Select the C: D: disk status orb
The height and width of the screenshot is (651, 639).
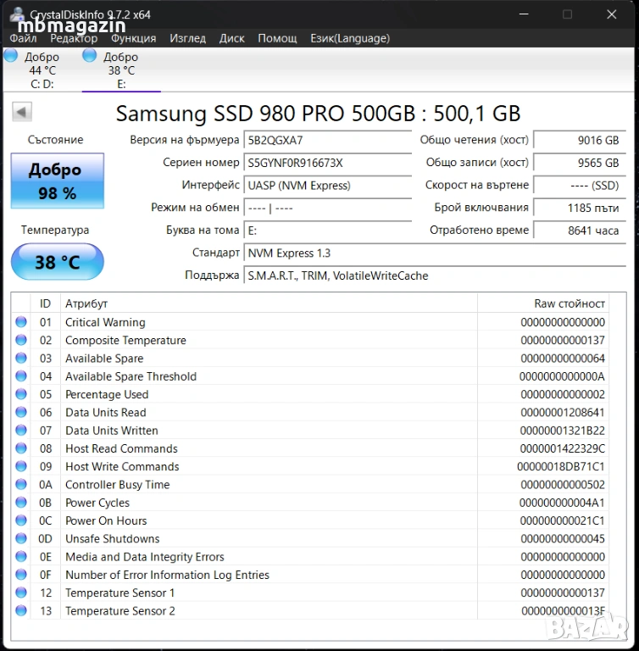tap(11, 56)
